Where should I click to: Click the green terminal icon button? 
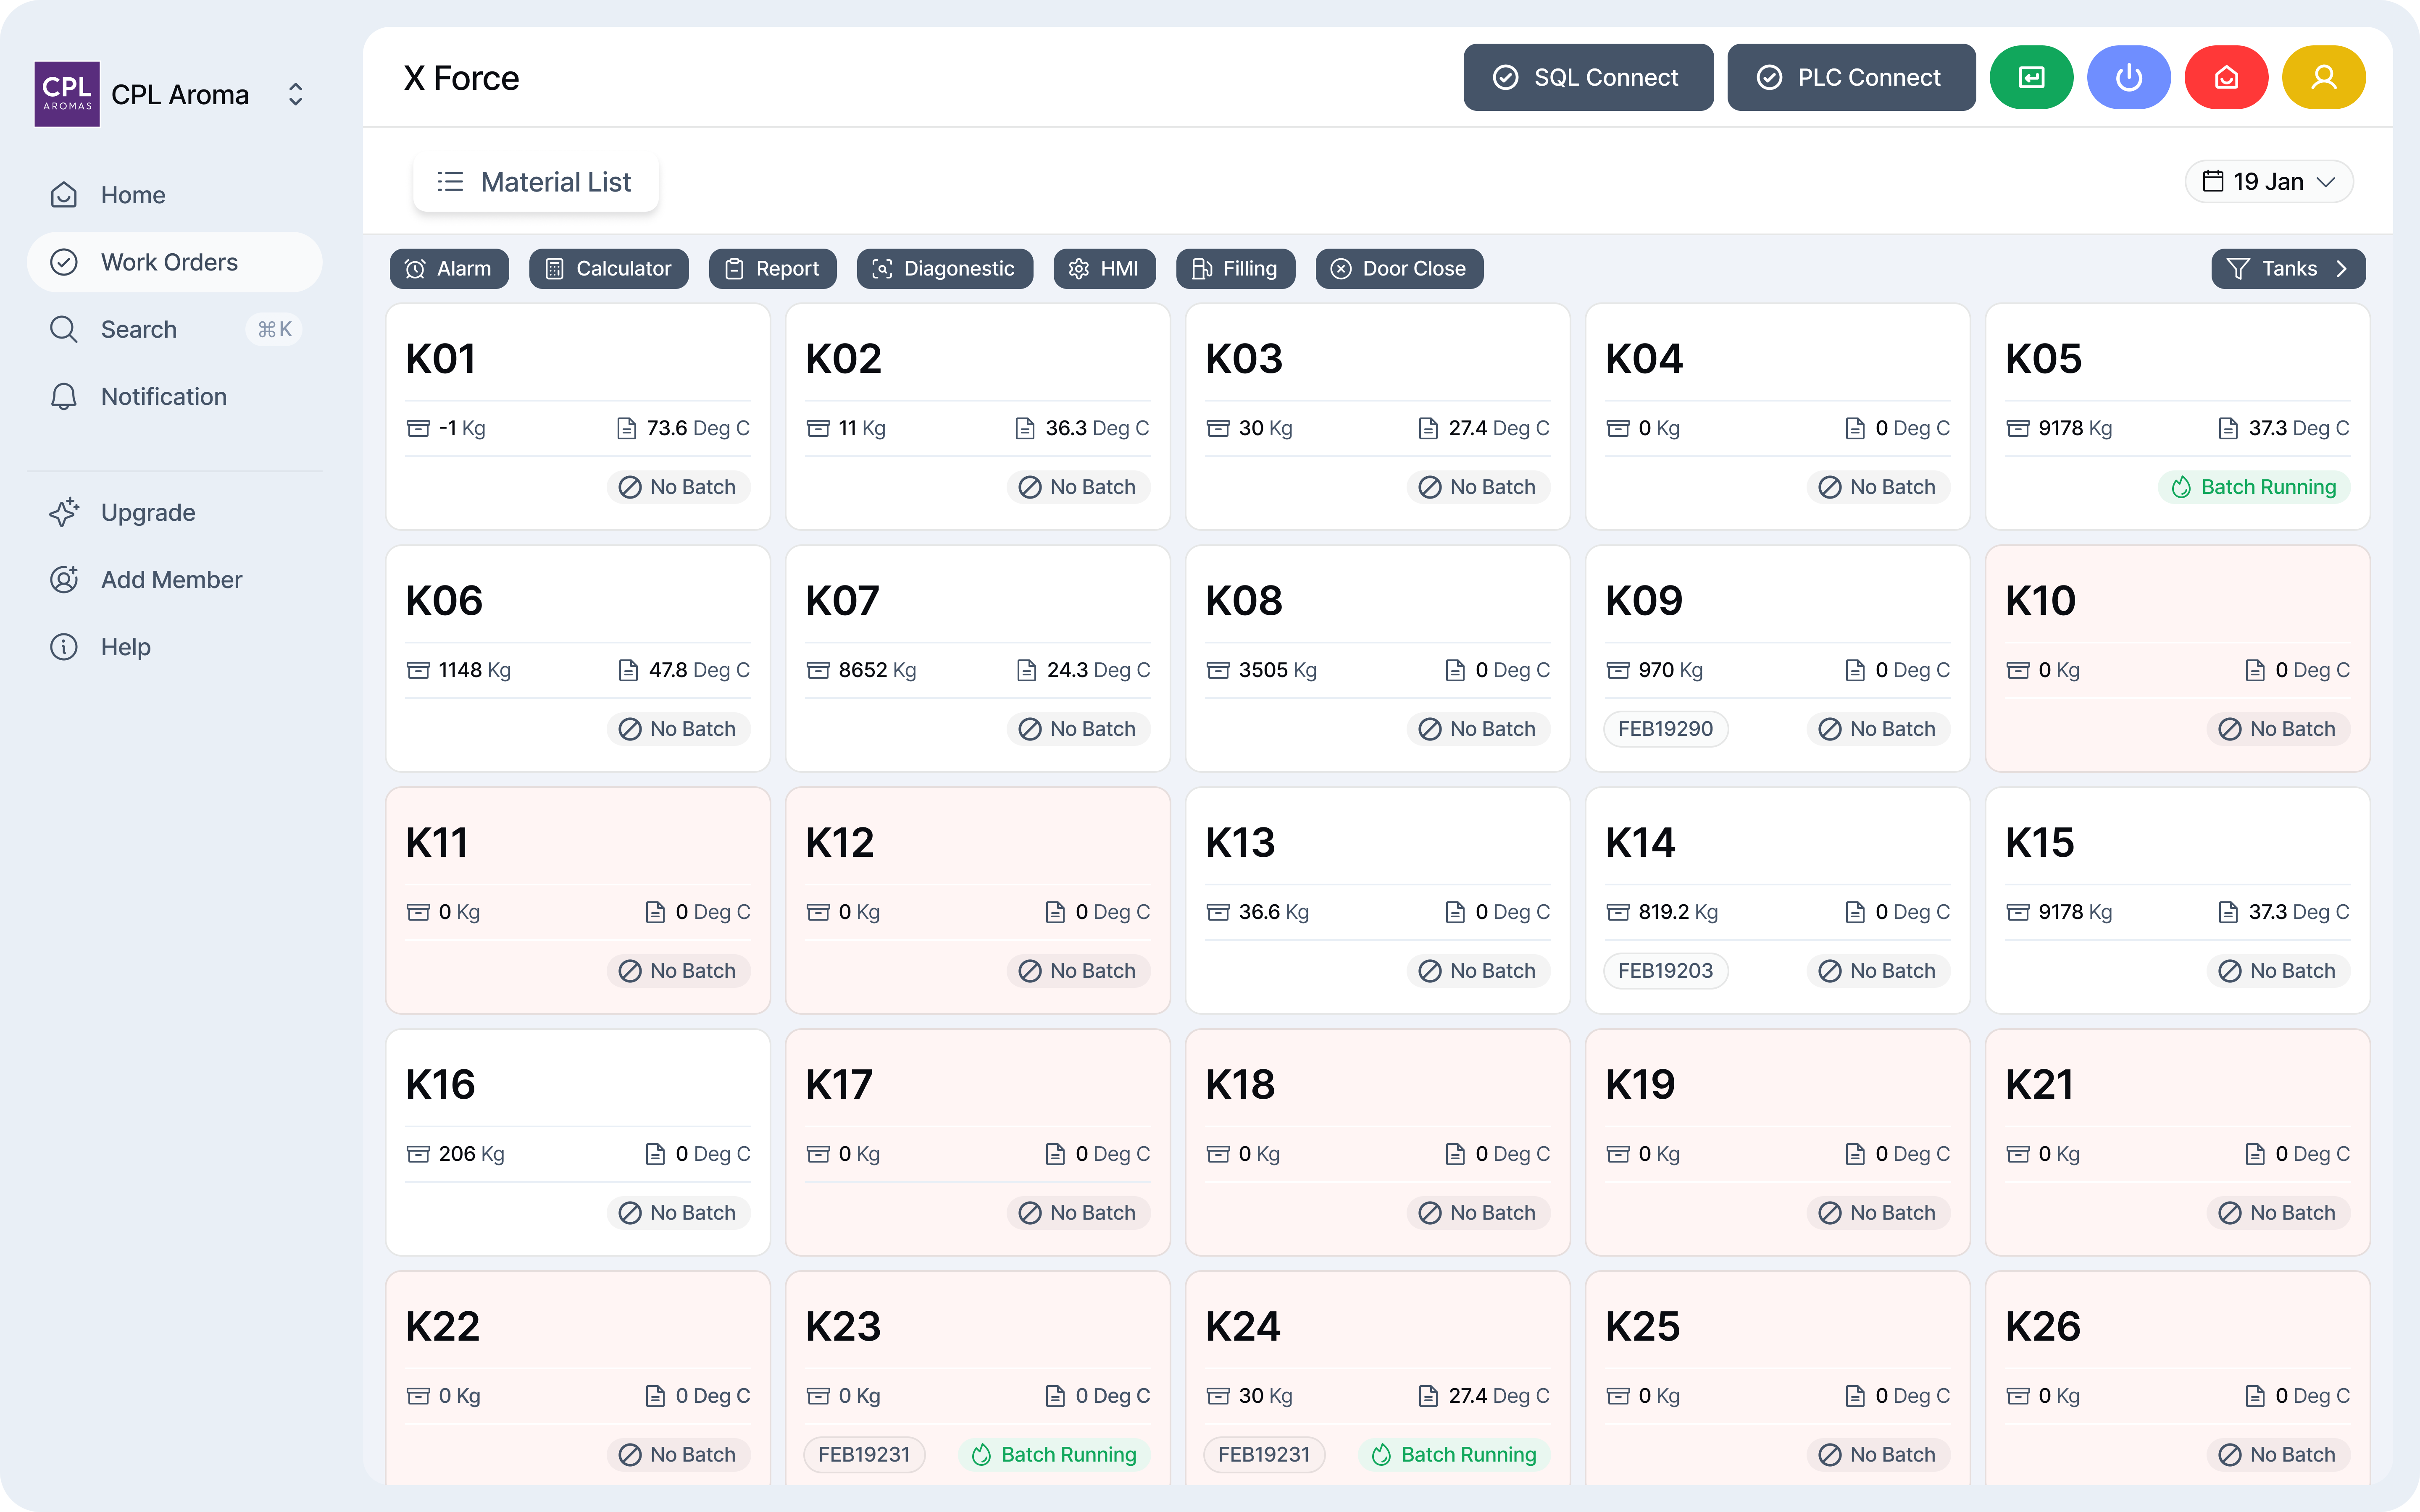point(2031,77)
